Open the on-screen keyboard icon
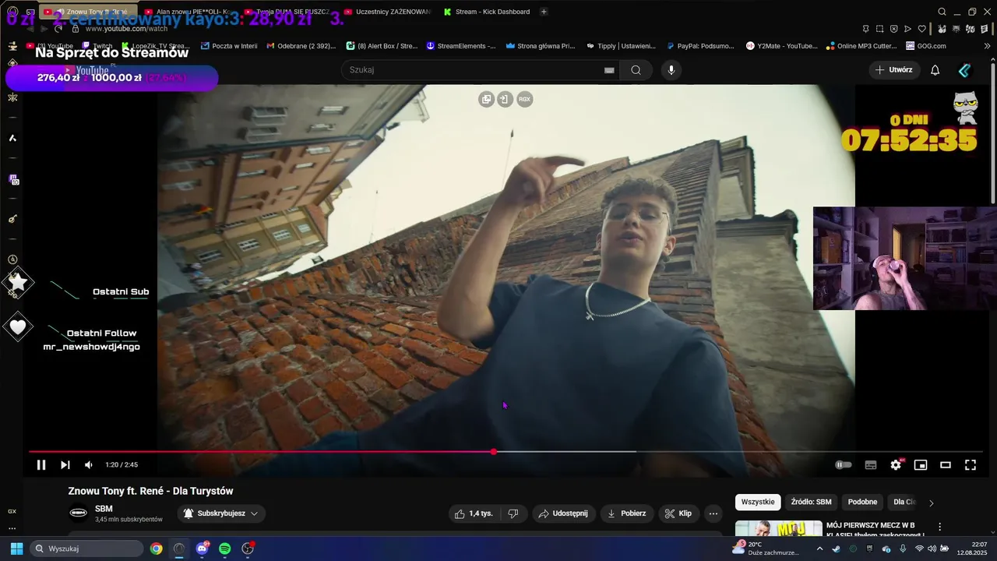The width and height of the screenshot is (997, 561). point(609,70)
